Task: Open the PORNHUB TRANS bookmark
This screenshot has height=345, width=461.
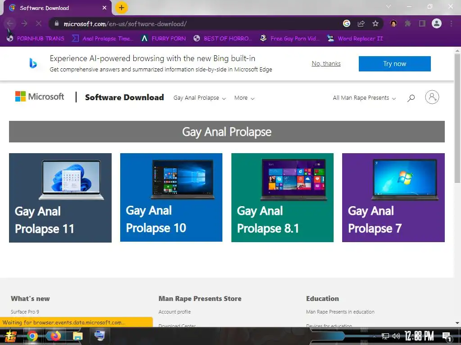Action: 35,39
